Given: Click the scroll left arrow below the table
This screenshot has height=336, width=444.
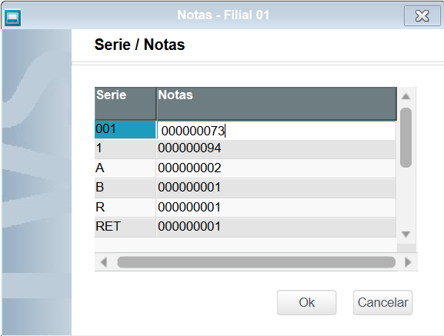Looking at the screenshot, I should tap(104, 262).
